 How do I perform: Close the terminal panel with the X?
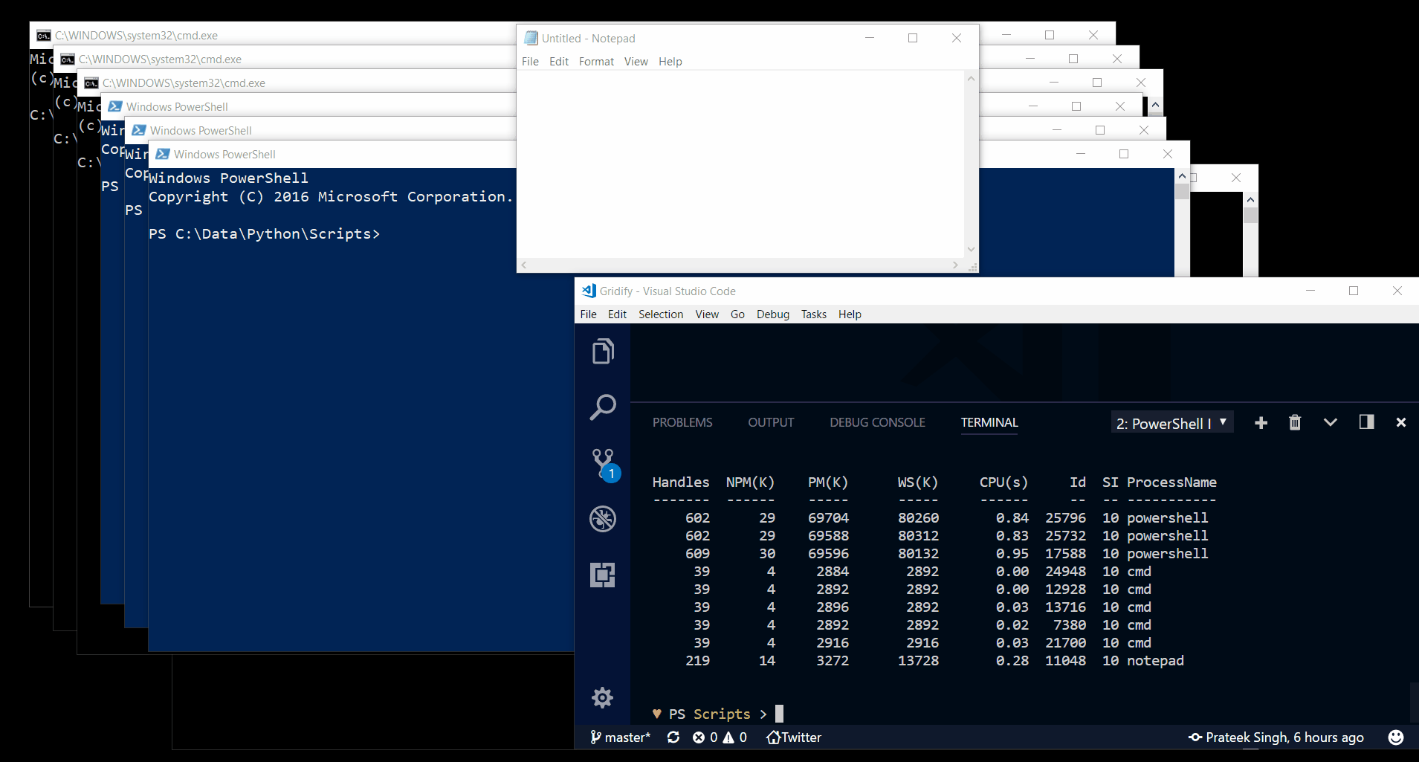coord(1401,422)
